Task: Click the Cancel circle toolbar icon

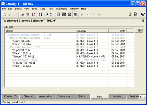Action: pos(15,14)
